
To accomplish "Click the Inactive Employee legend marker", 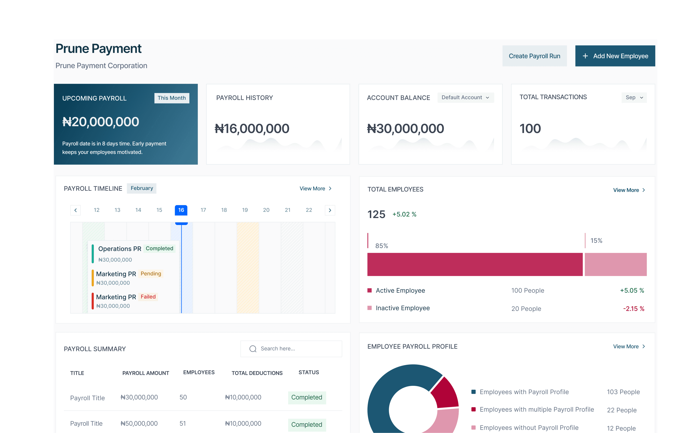I will 369,308.
